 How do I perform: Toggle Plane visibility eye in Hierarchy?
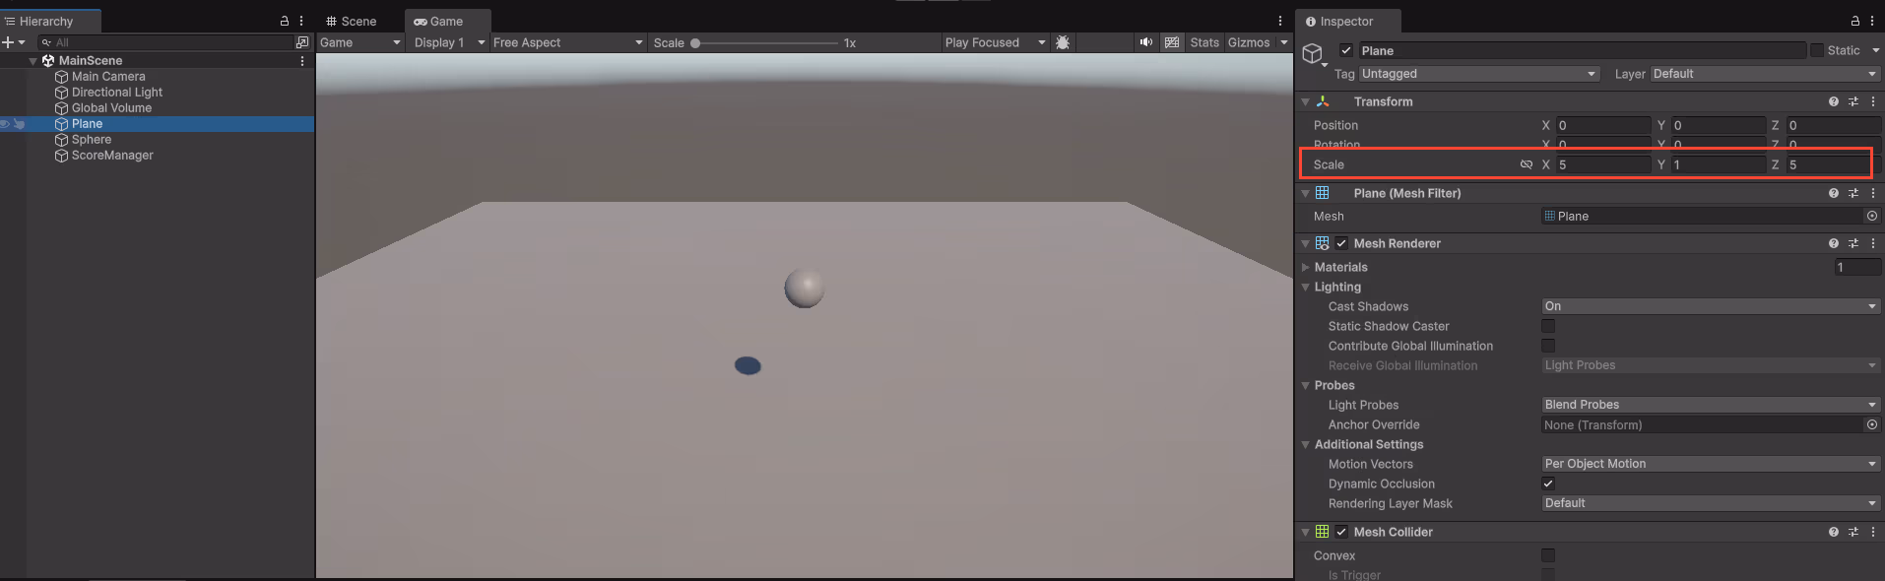pyautogui.click(x=5, y=124)
